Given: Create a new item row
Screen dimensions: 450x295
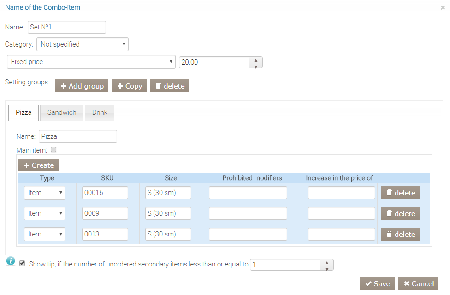Looking at the screenshot, I should point(38,165).
